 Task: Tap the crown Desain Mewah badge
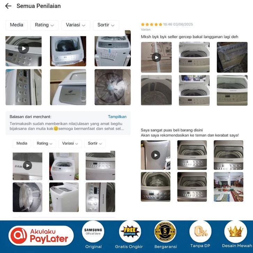click(x=237, y=235)
